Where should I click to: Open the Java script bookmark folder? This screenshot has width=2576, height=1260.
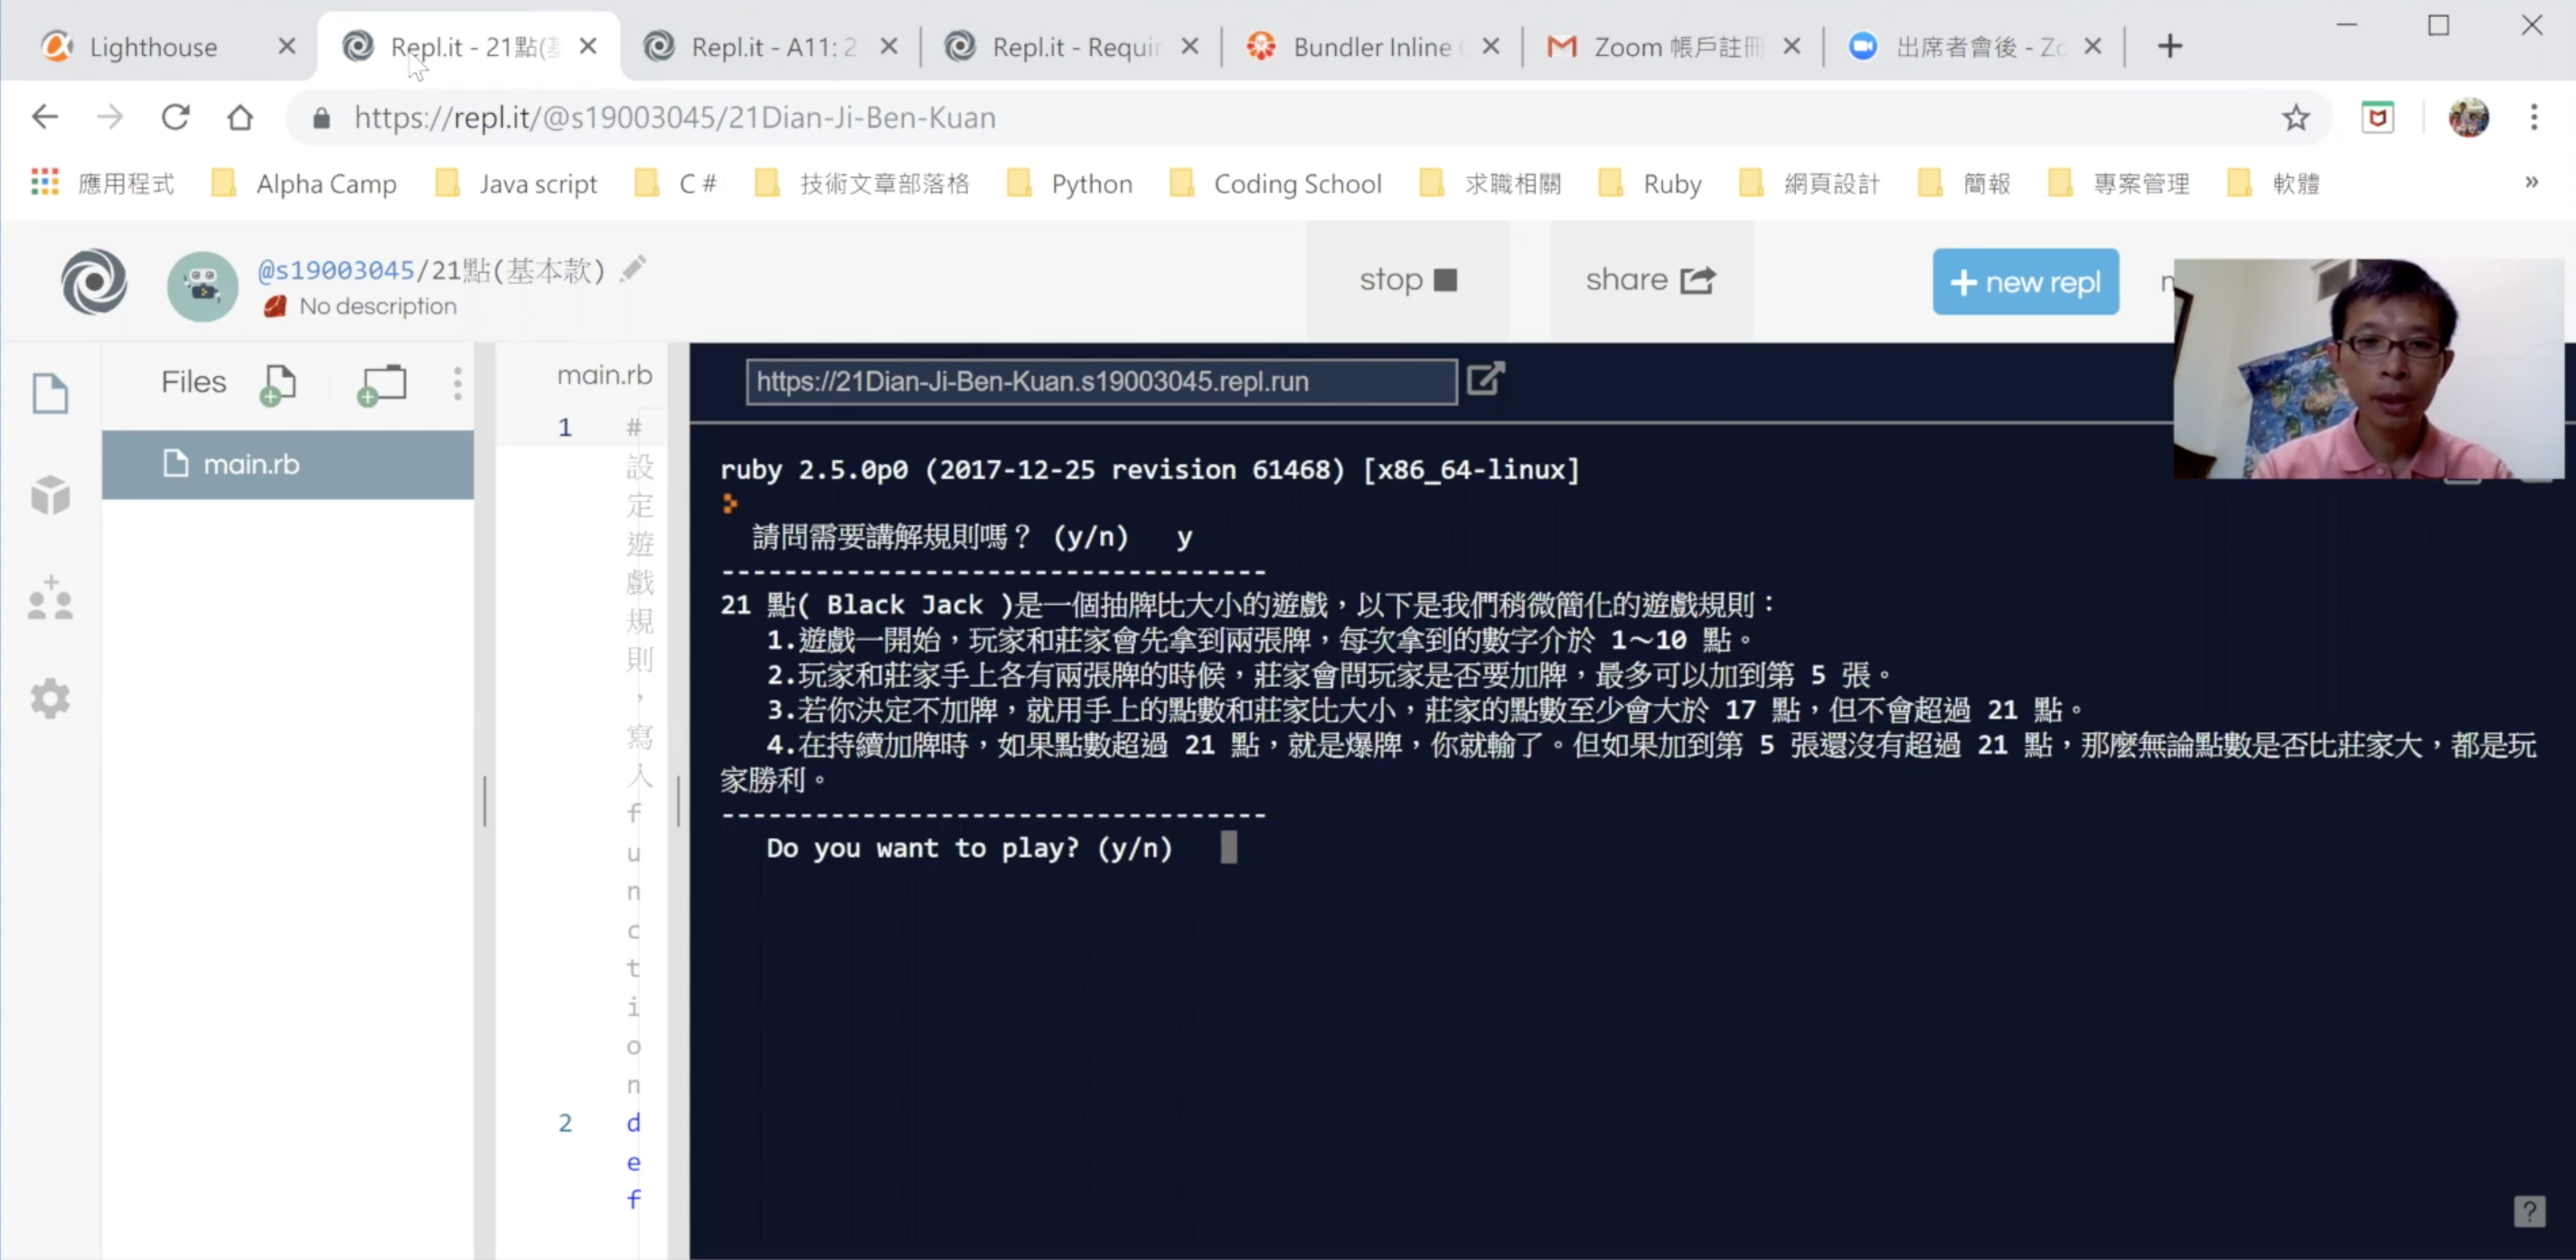click(x=517, y=184)
